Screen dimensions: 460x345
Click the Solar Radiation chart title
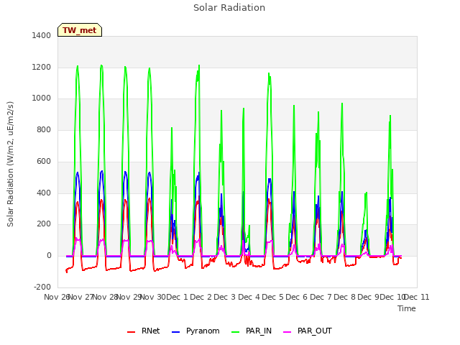click(x=229, y=8)
